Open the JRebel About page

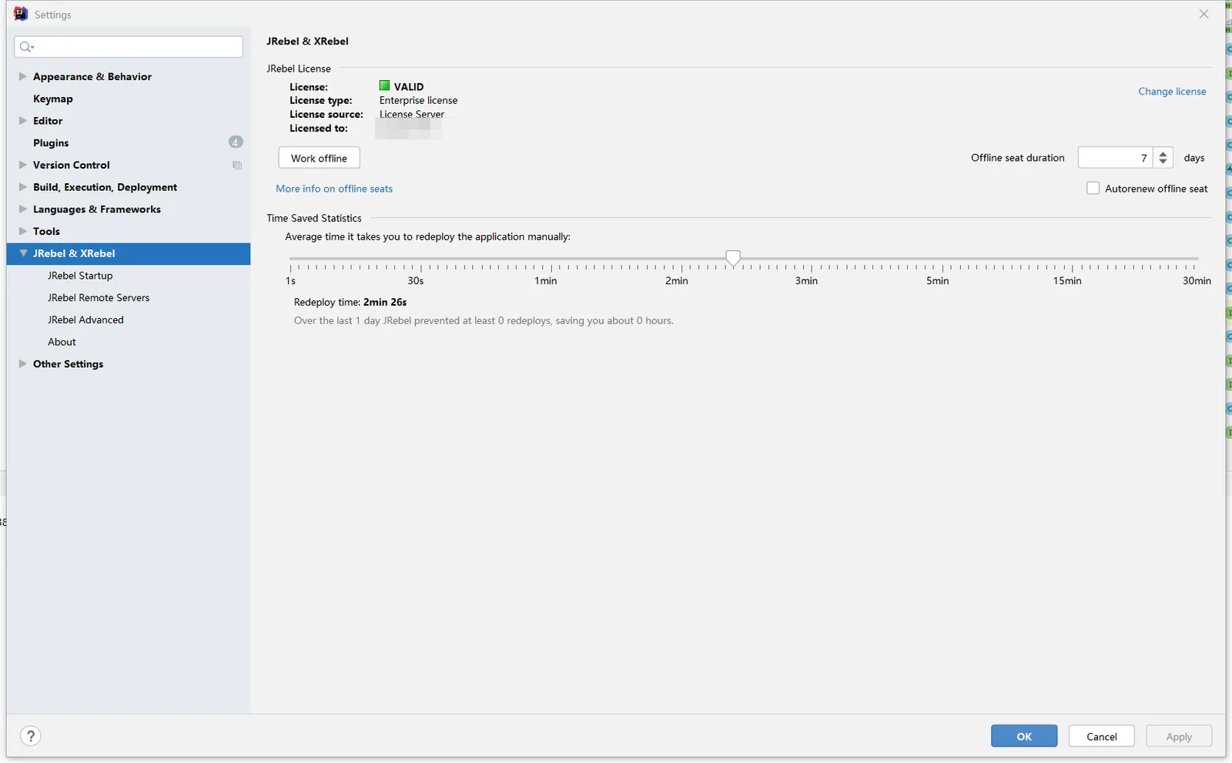point(62,342)
